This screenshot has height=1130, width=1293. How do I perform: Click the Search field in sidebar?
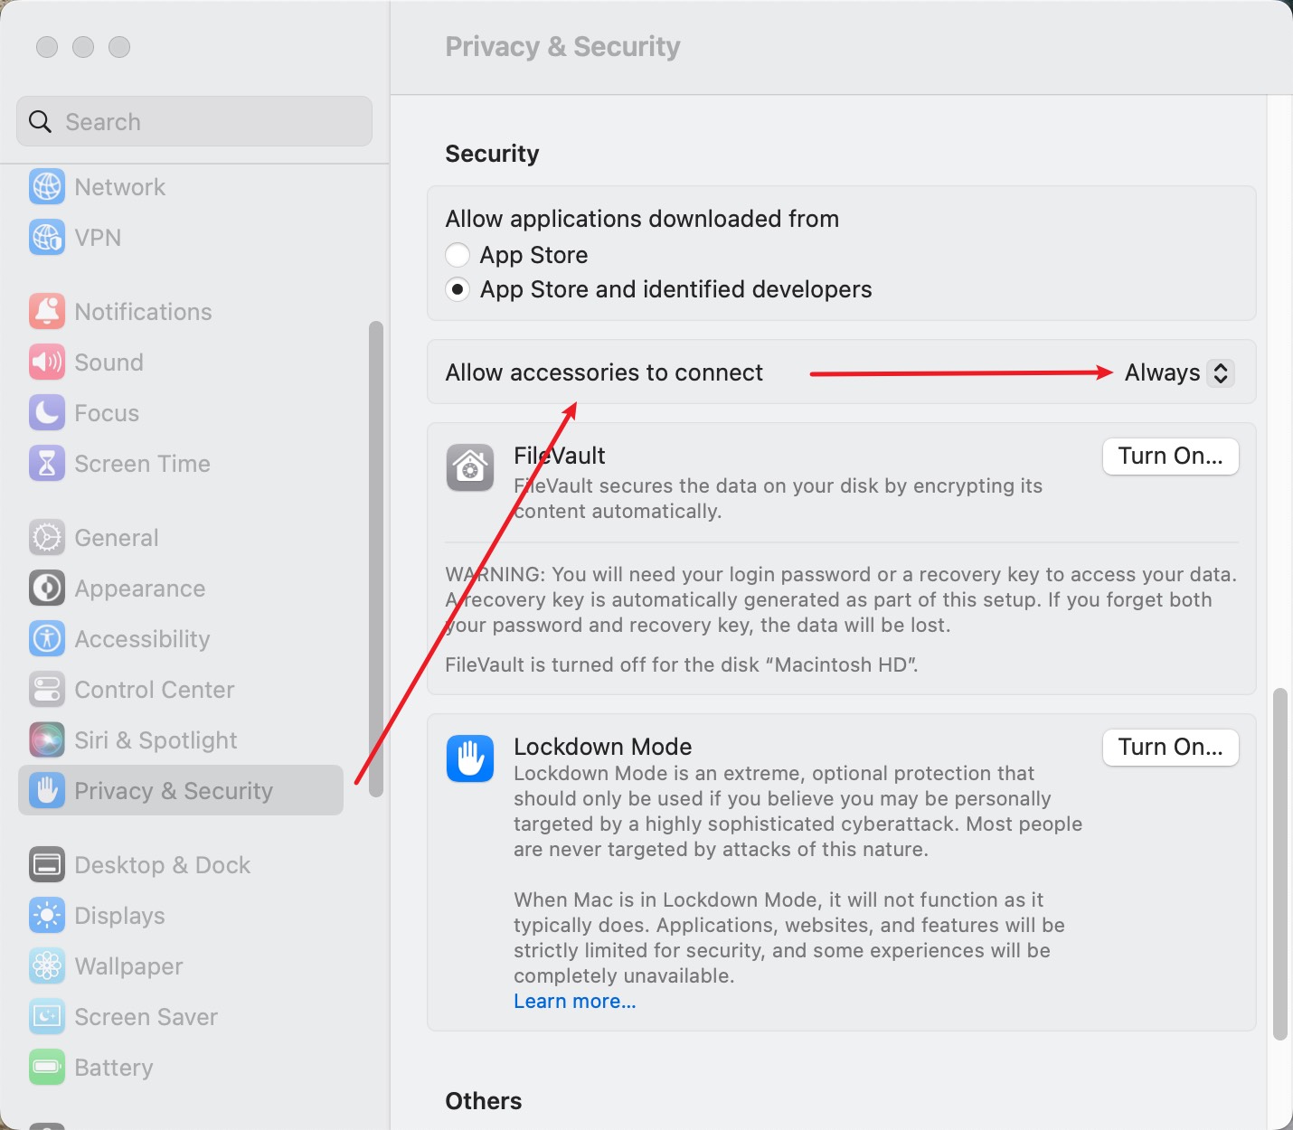194,122
